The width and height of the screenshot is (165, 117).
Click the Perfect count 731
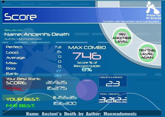[x=58, y=47]
